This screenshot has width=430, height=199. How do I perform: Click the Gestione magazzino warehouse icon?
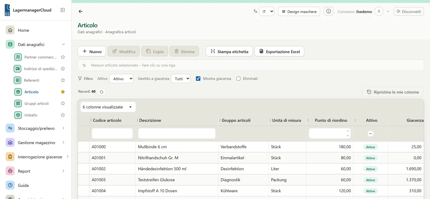tap(10, 142)
